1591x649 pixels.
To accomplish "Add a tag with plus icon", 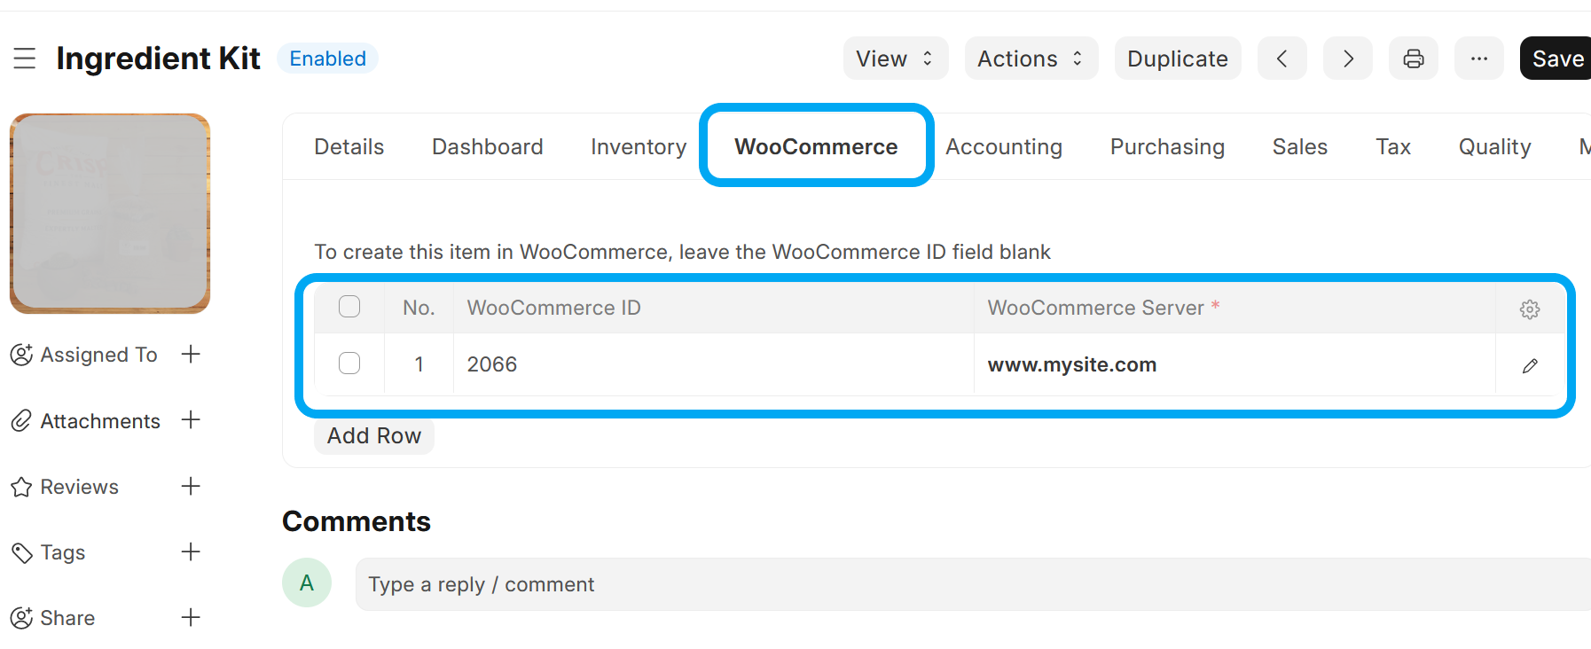I will click(191, 552).
